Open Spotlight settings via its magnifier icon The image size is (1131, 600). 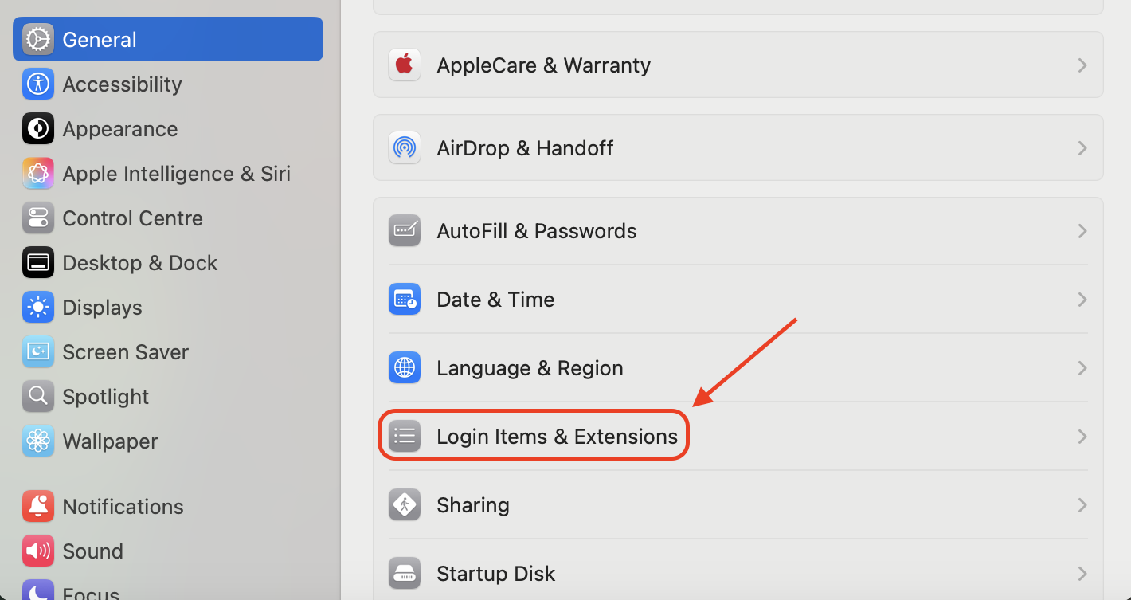(x=37, y=396)
